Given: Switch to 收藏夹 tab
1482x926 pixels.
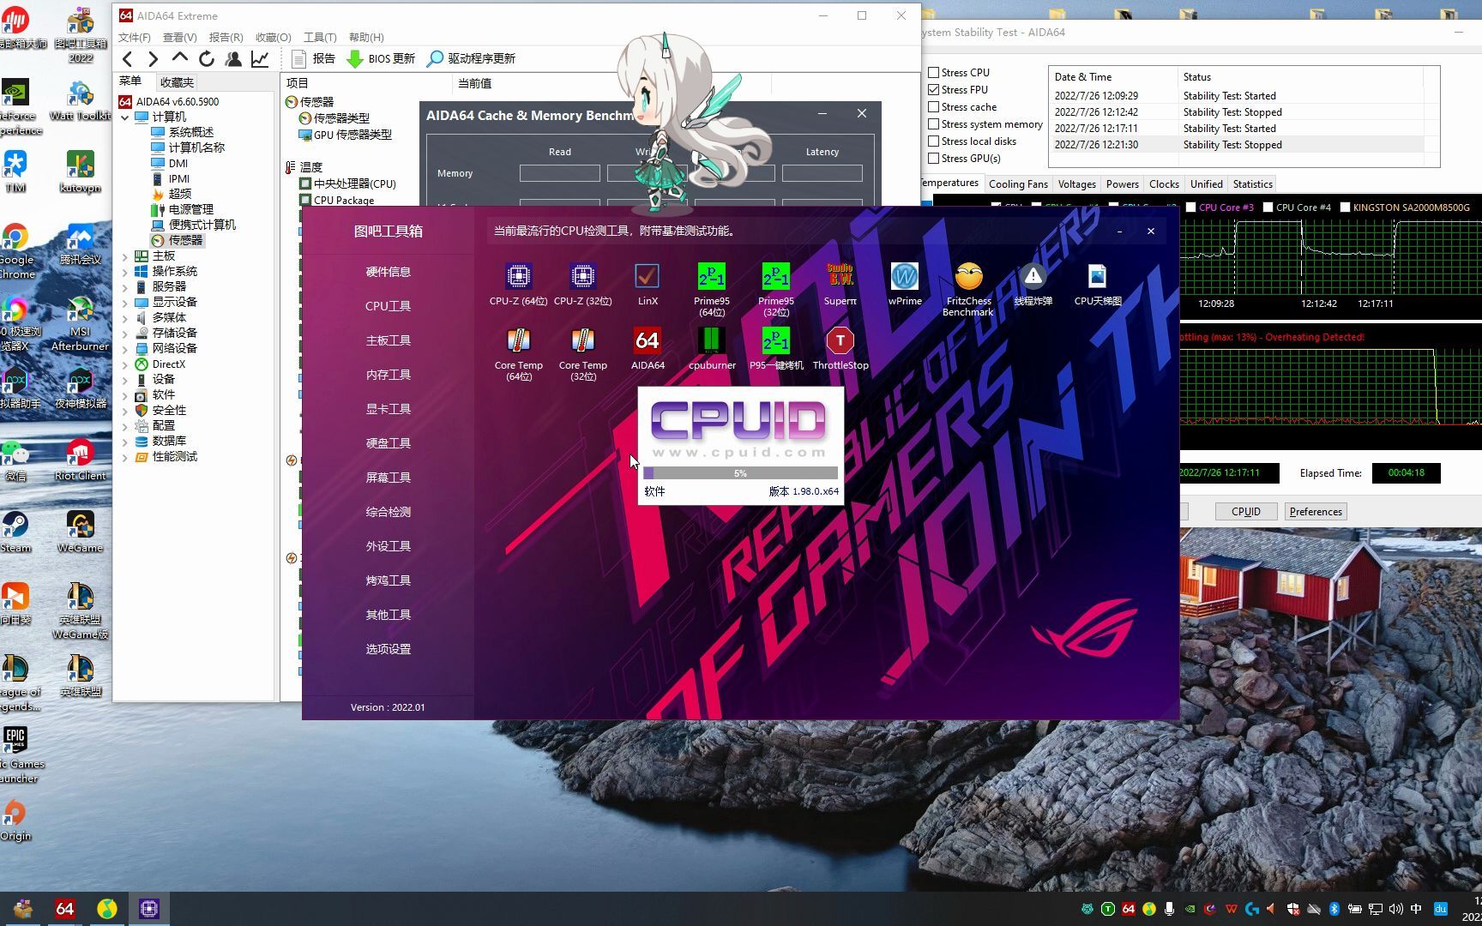Looking at the screenshot, I should pyautogui.click(x=177, y=82).
